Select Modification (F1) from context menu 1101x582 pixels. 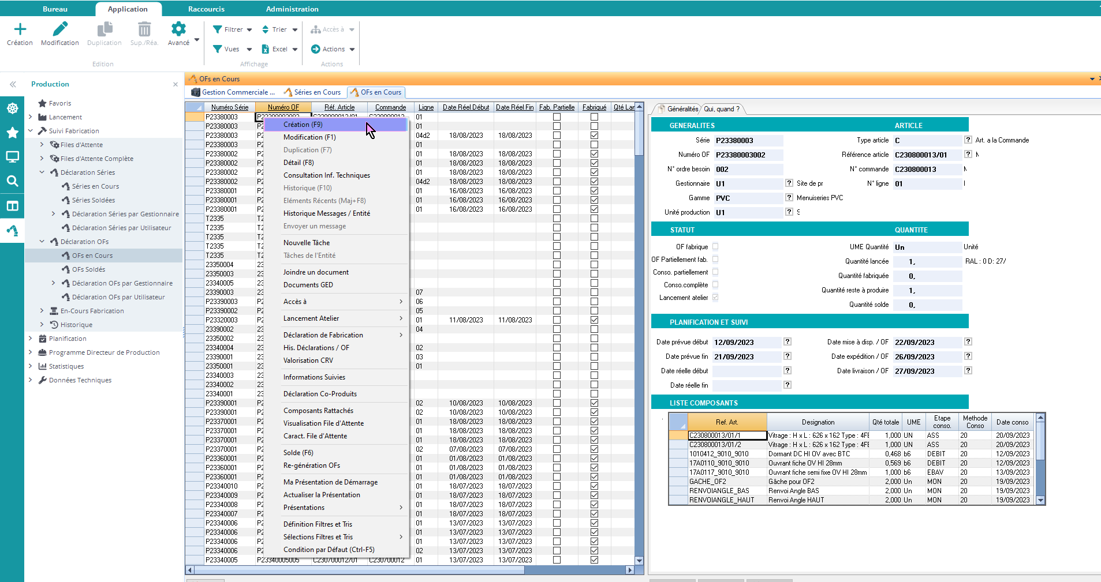pyautogui.click(x=309, y=137)
